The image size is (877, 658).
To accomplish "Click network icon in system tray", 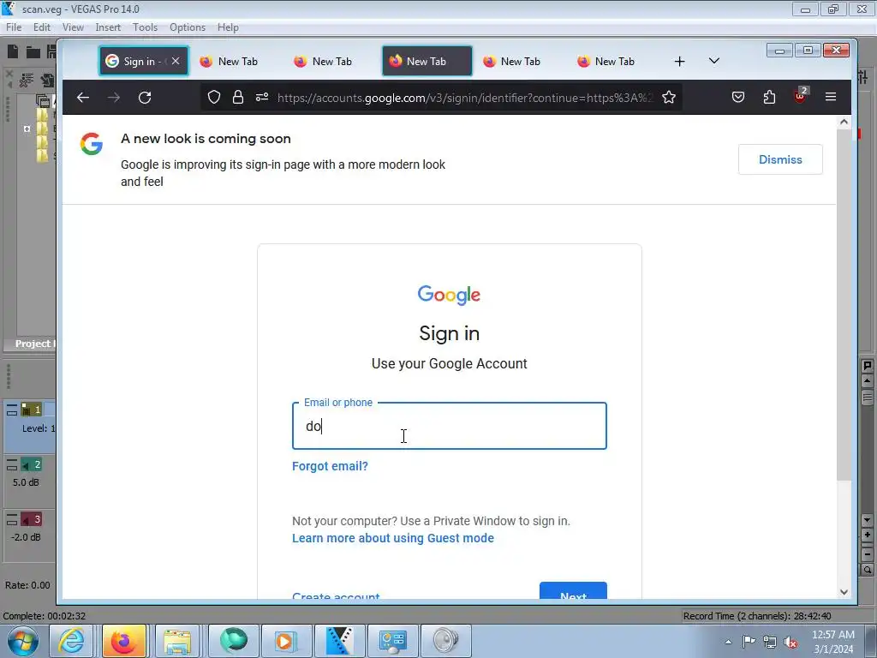I will pos(770,642).
